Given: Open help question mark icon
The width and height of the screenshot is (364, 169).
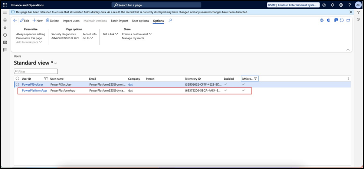Looking at the screenshot, I should point(350,5).
